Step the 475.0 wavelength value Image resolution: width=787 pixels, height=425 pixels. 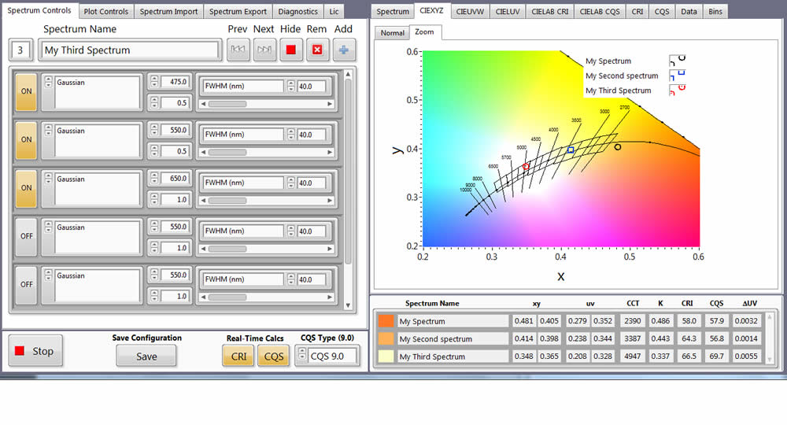(154, 81)
